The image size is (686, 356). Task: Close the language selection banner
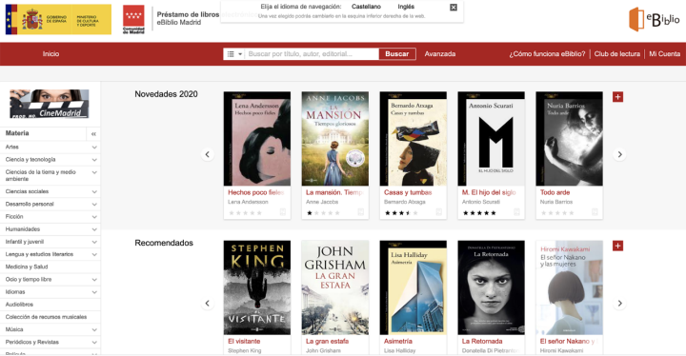tap(454, 7)
